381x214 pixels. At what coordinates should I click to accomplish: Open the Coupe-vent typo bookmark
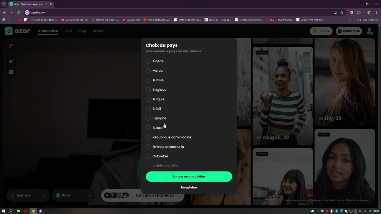click(310, 20)
